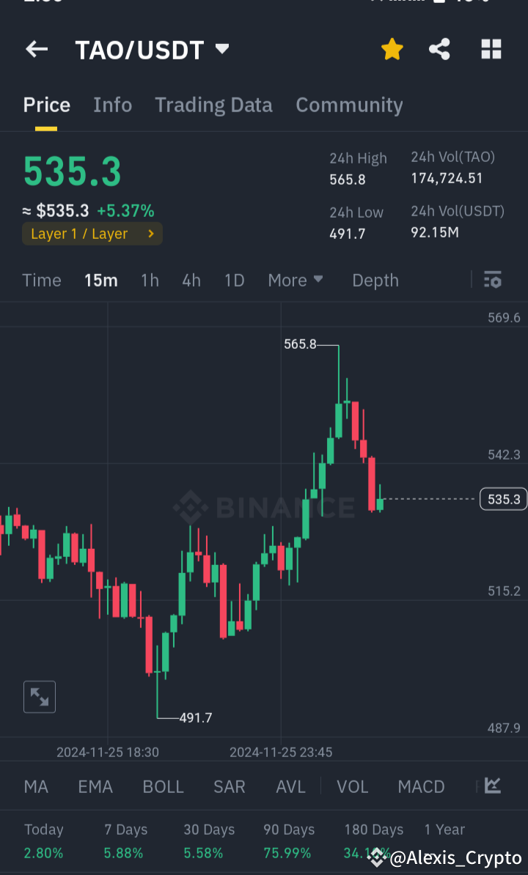
Task: Enable the MA indicator
Action: click(x=35, y=786)
